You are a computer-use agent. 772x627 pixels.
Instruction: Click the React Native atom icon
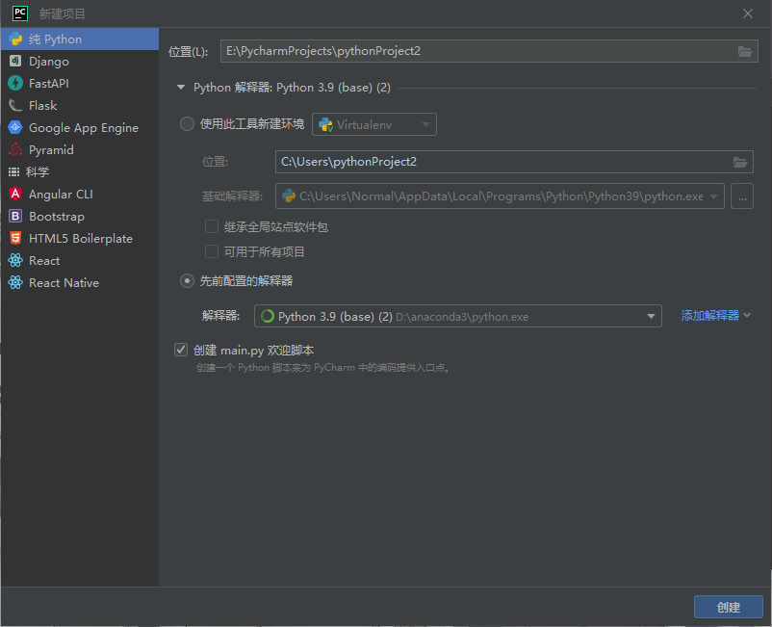(15, 282)
